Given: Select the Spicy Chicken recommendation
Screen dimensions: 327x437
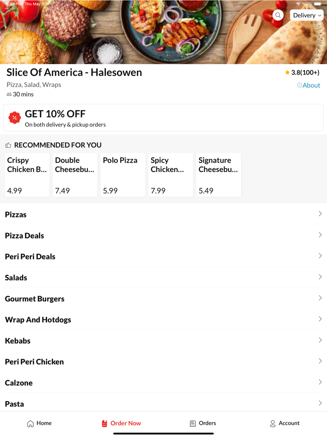Looking at the screenshot, I should [x=170, y=175].
